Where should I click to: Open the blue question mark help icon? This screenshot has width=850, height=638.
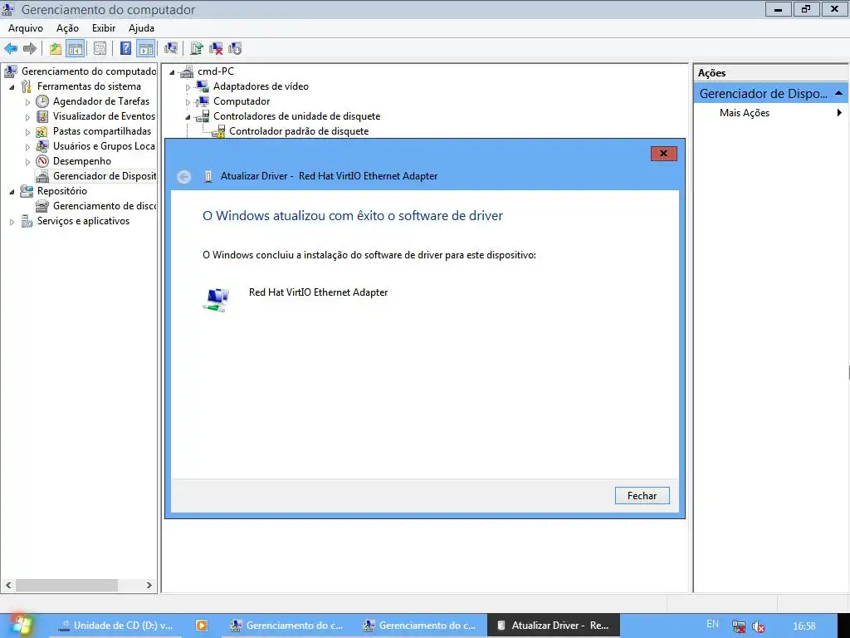[x=125, y=49]
